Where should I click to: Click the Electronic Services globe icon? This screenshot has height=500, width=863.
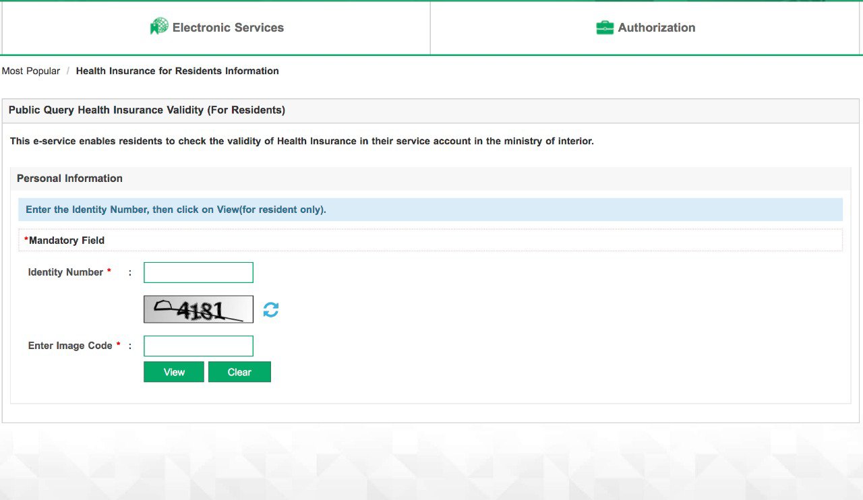click(159, 27)
